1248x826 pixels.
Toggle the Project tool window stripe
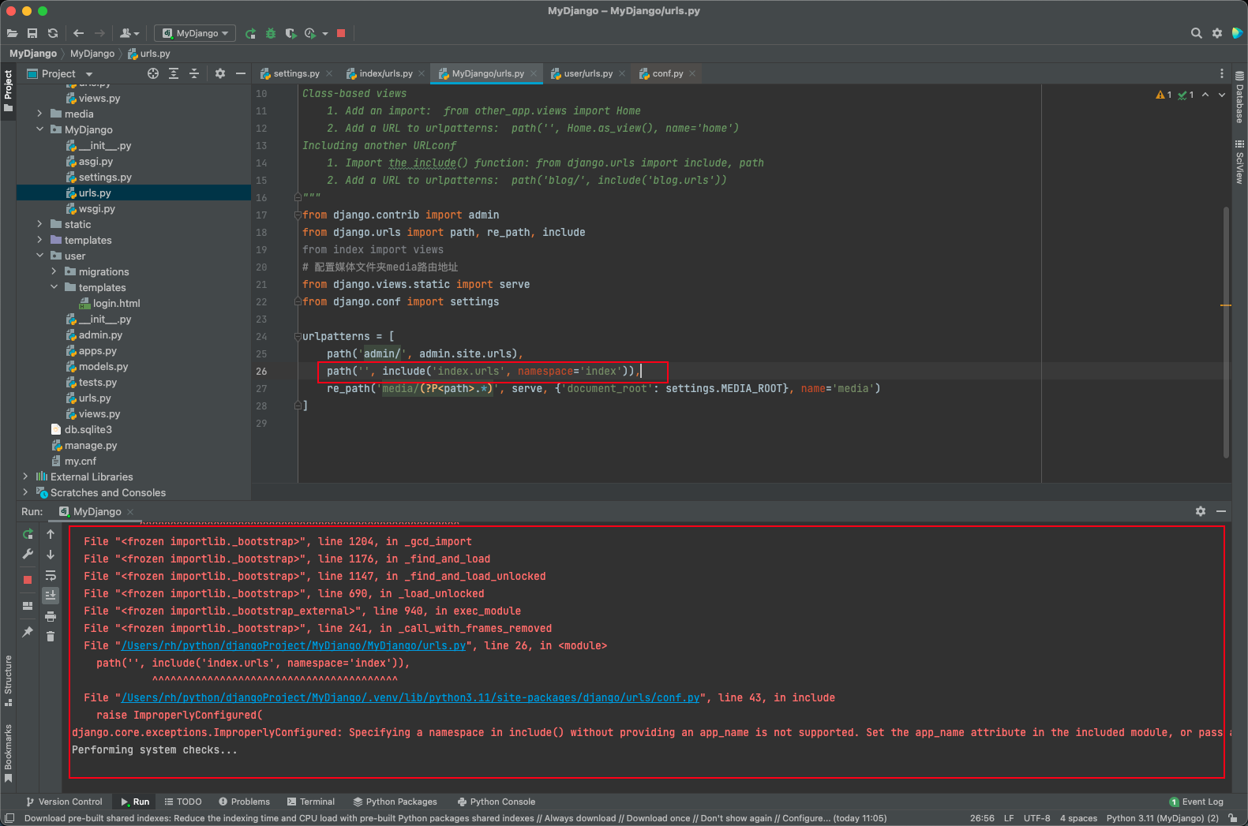pos(8,90)
